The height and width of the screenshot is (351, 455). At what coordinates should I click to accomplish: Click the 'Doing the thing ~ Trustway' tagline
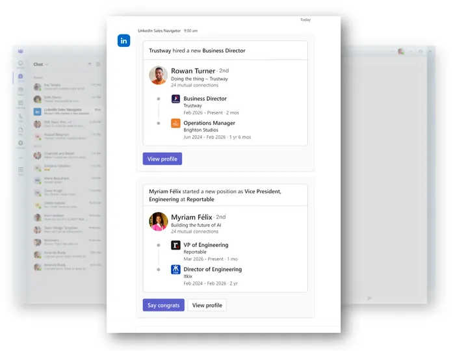click(x=200, y=79)
